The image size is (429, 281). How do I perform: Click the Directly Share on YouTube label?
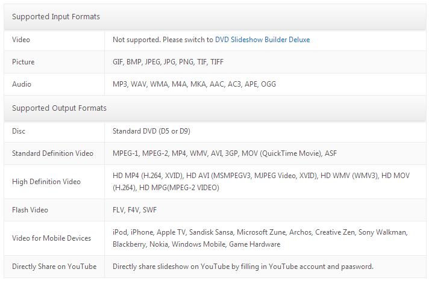(54, 267)
